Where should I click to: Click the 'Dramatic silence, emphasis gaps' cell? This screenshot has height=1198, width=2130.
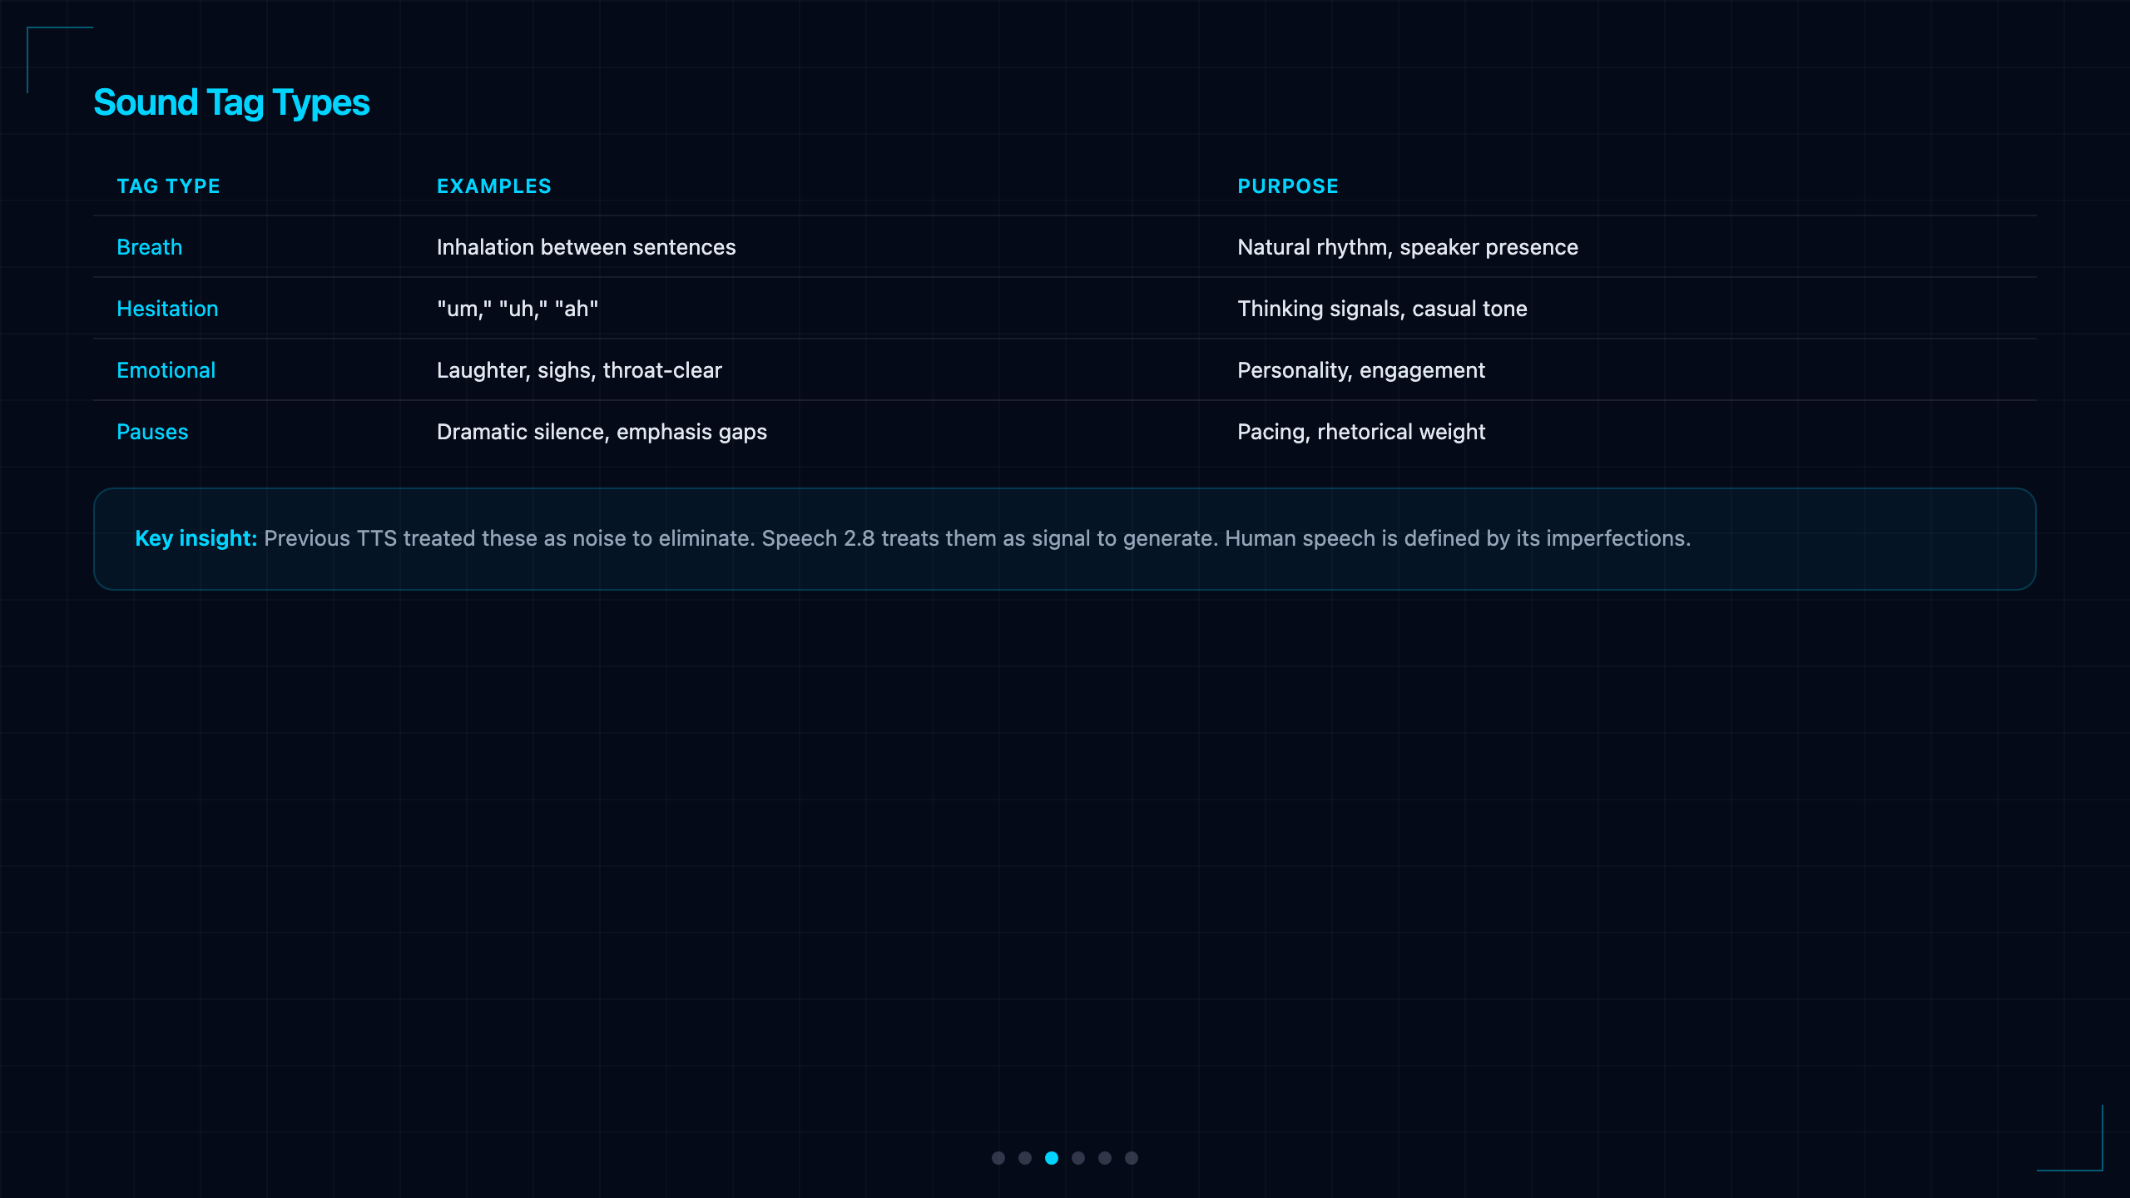602,432
